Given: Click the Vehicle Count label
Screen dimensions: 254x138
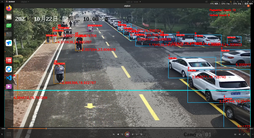Looking at the screenshot, I should pos(219,15).
